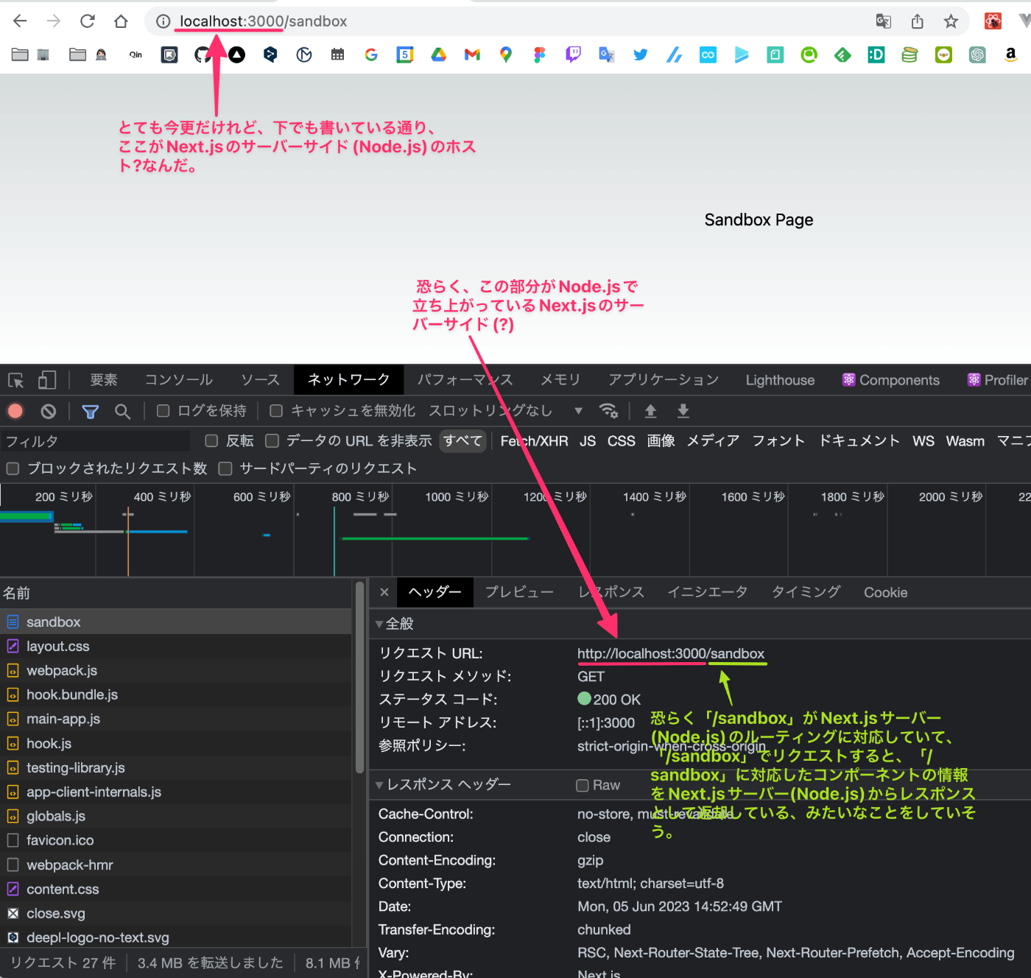Open the Twitch bookmark
1031x978 pixels.
coord(573,54)
